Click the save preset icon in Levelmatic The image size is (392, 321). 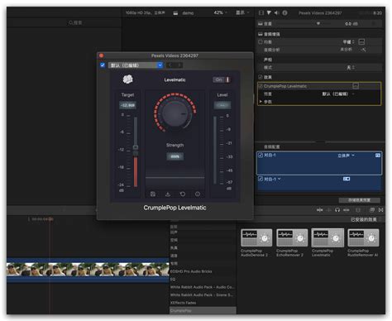click(x=153, y=194)
